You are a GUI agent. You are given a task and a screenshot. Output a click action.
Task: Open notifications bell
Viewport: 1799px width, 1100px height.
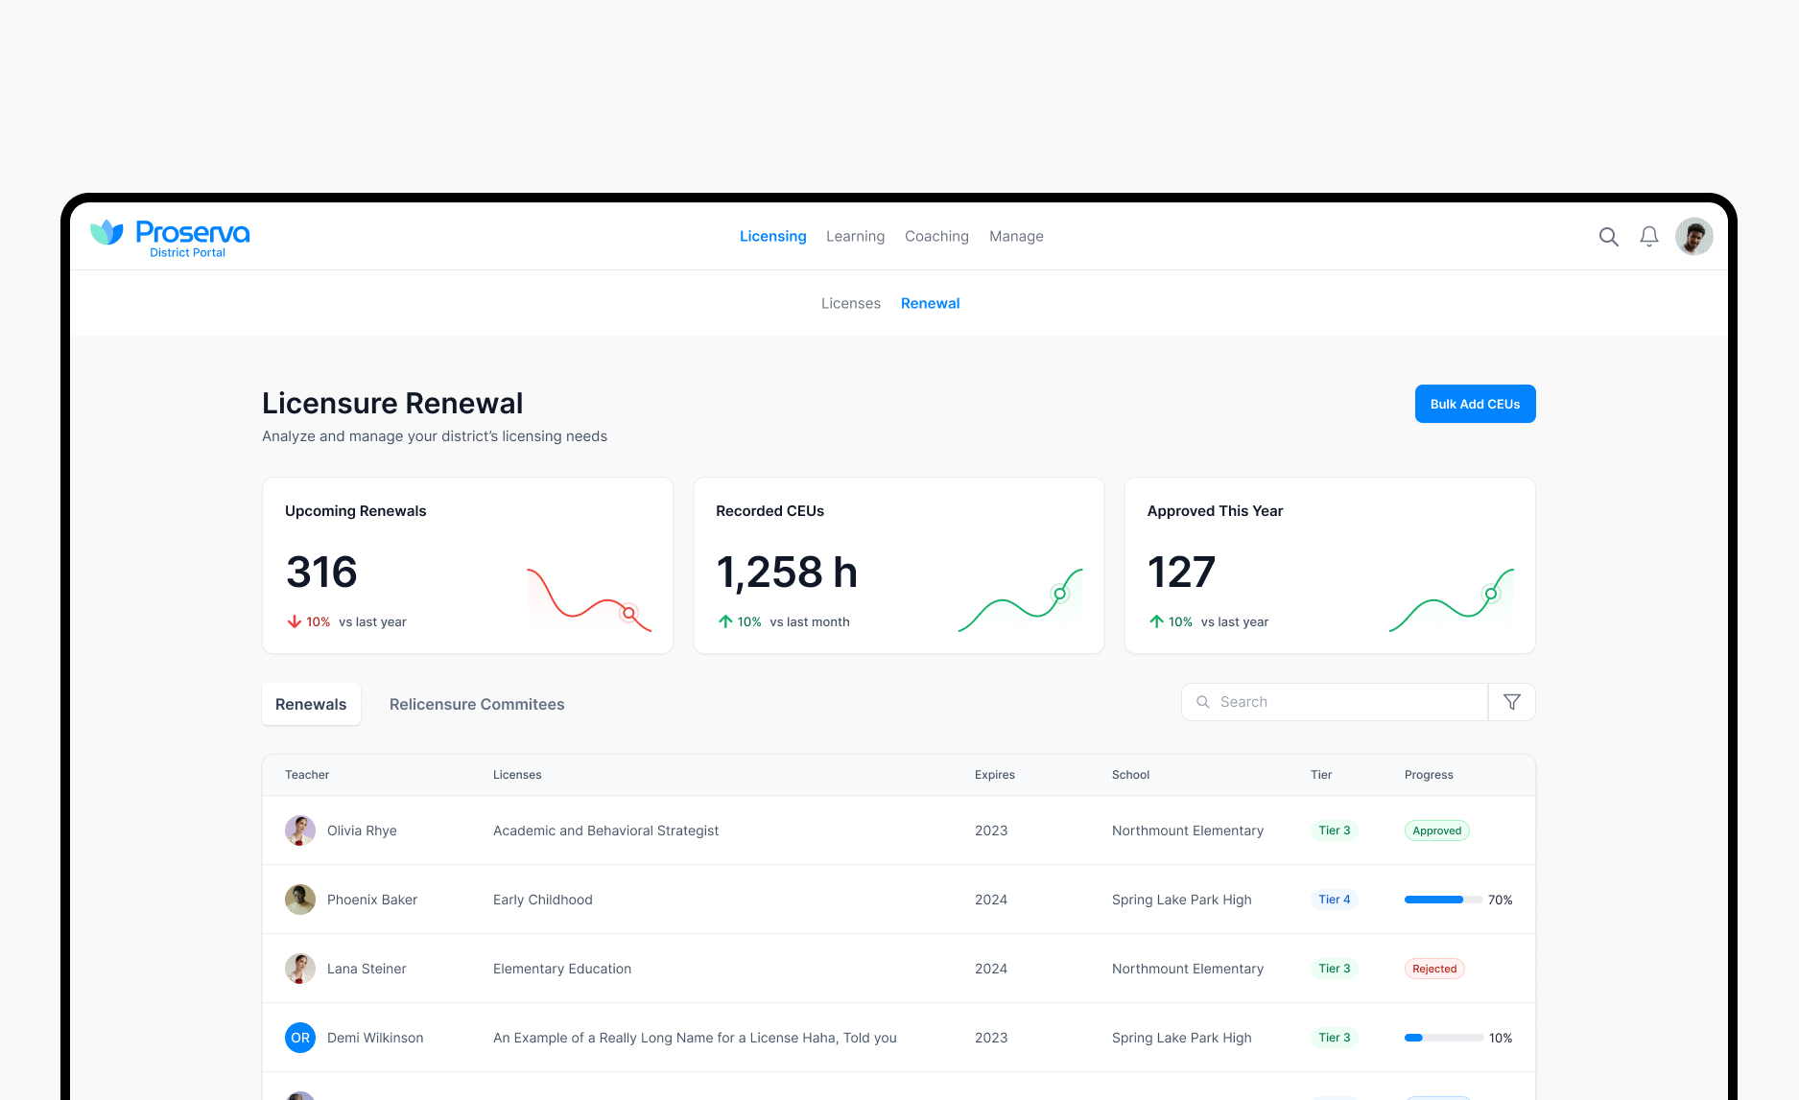tap(1649, 237)
